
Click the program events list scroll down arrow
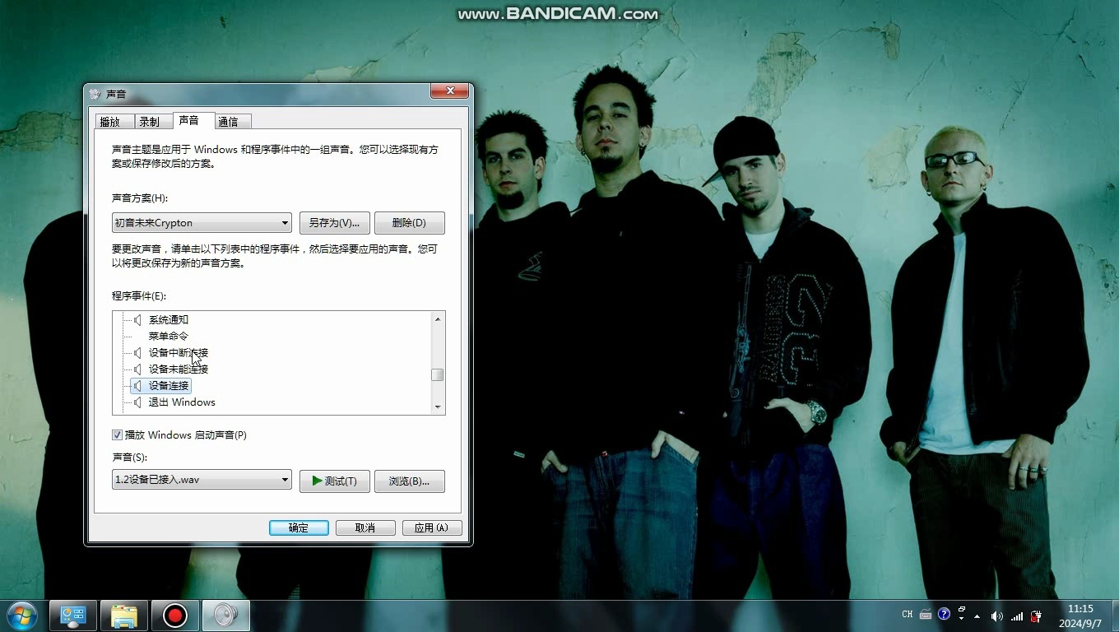click(438, 407)
